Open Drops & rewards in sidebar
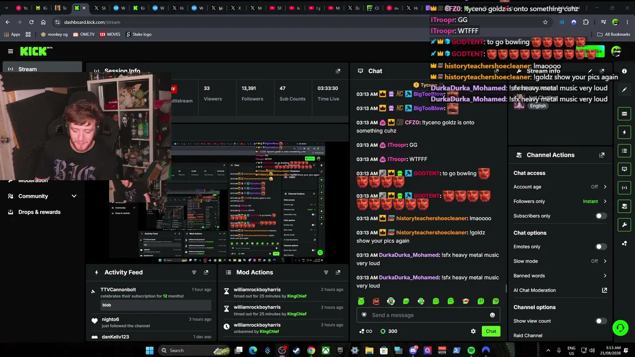 pyautogui.click(x=42, y=212)
